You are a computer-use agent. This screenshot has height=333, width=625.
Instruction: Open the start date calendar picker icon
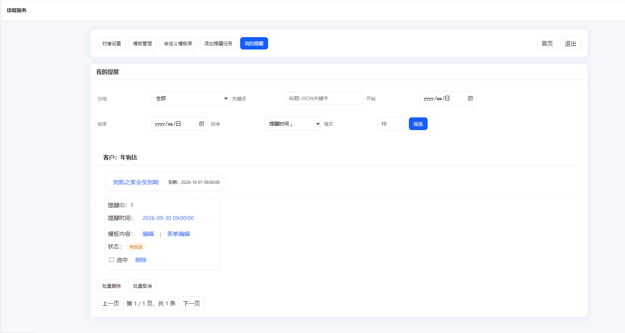pos(470,98)
